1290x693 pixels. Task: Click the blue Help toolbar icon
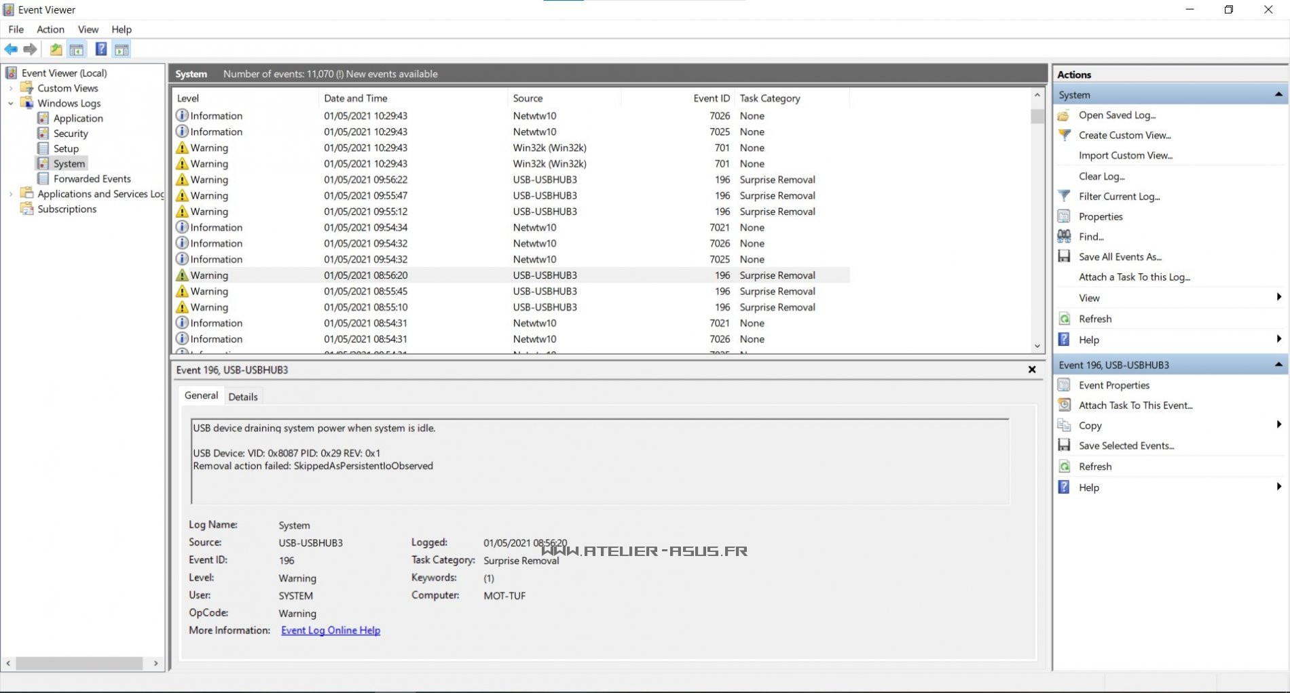coord(100,49)
